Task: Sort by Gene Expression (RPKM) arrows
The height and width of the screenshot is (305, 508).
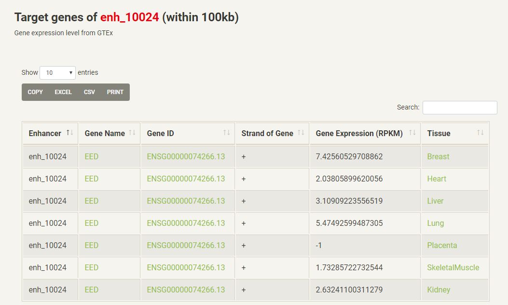Action: coord(412,133)
